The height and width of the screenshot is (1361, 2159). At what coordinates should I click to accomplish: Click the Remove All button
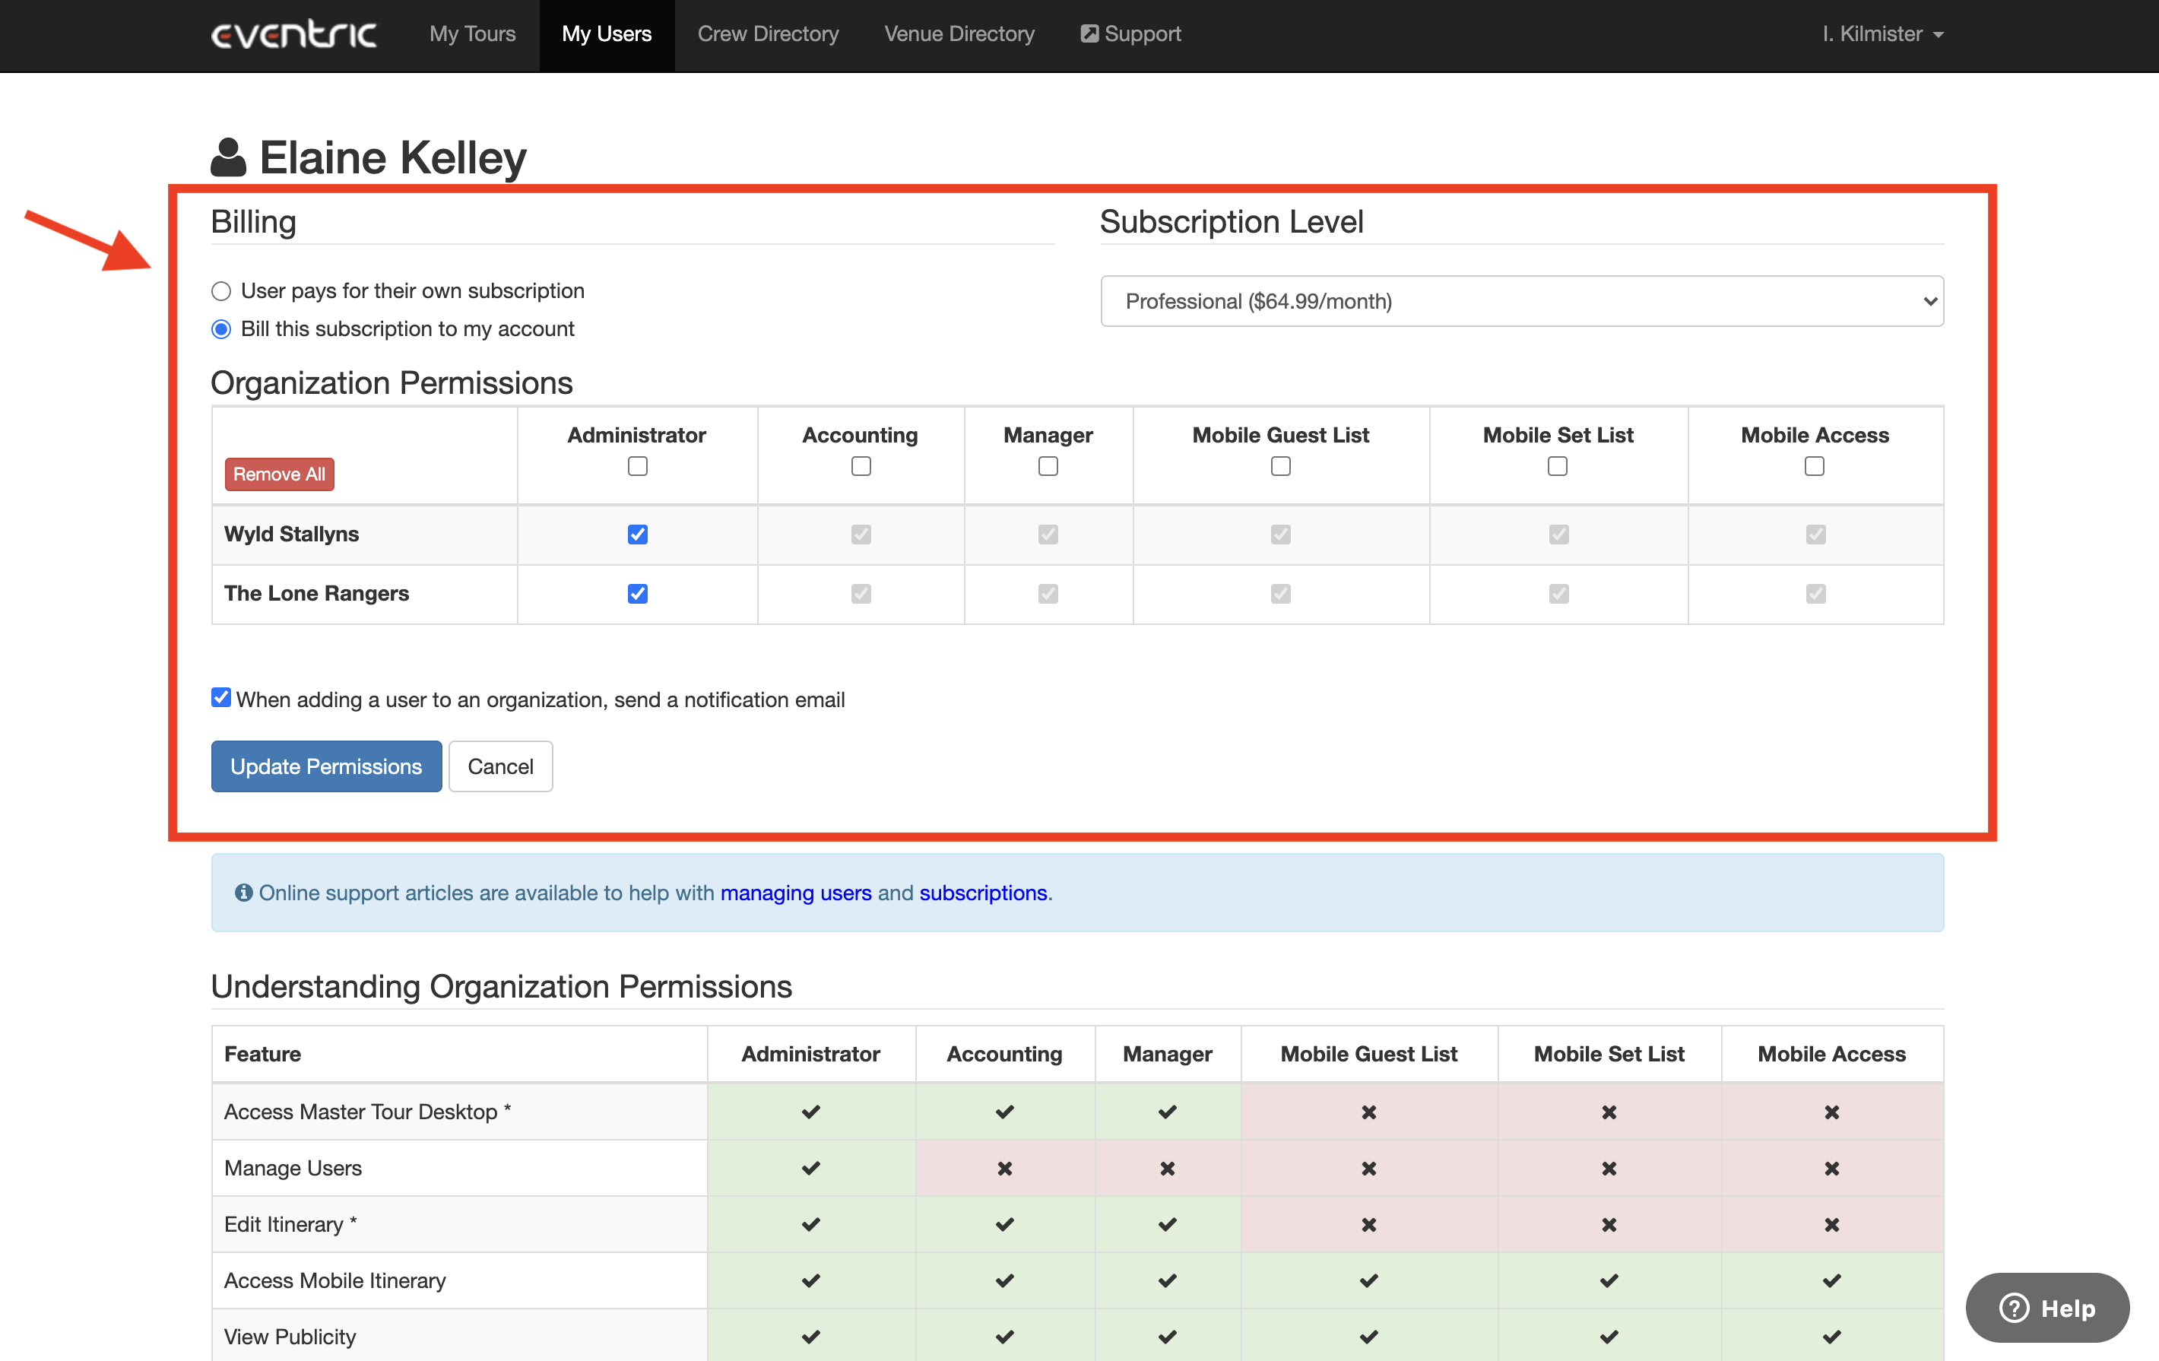click(279, 474)
